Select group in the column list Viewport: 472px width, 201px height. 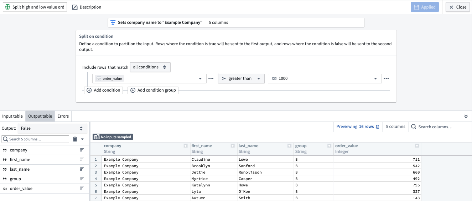pos(45,179)
